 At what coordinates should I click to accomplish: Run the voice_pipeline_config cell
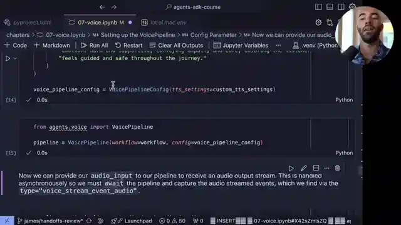(8, 58)
